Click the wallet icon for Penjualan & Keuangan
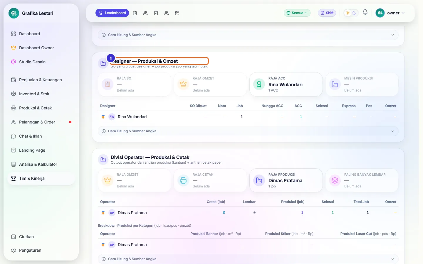 click(x=14, y=80)
